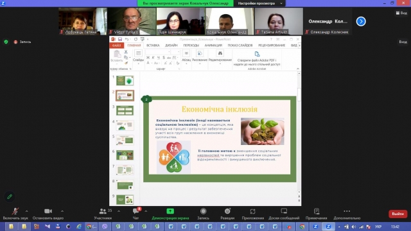Select slide 6 thumbnail

click(125, 155)
